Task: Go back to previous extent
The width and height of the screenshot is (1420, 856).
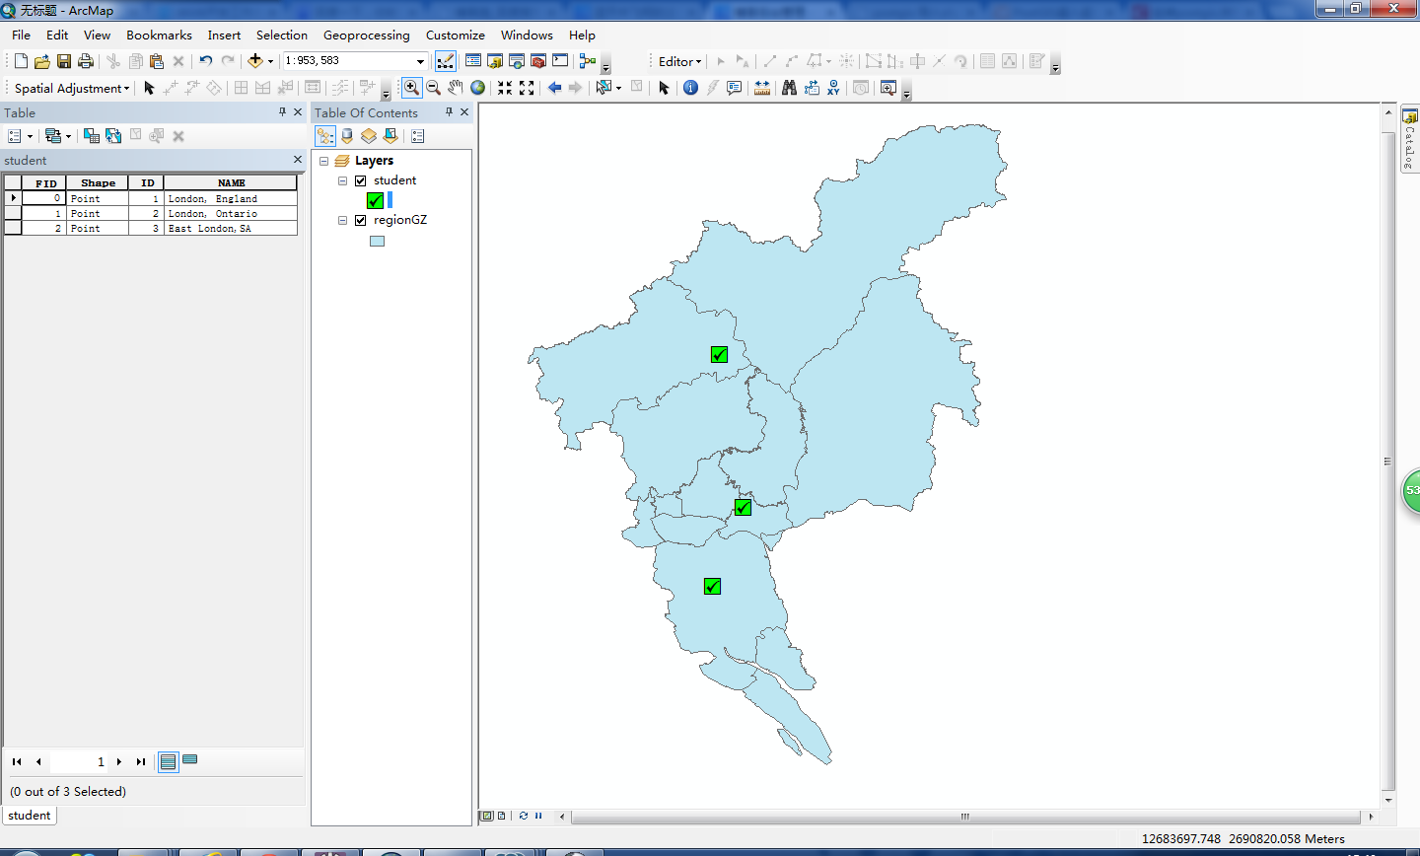Action: click(x=554, y=88)
